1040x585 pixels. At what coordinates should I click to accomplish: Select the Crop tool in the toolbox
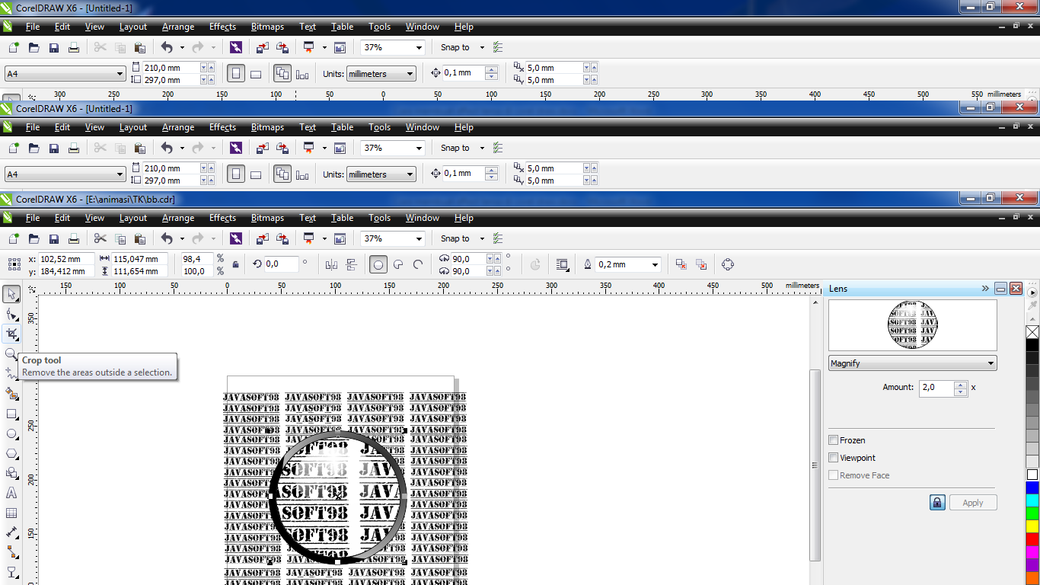[x=11, y=334]
